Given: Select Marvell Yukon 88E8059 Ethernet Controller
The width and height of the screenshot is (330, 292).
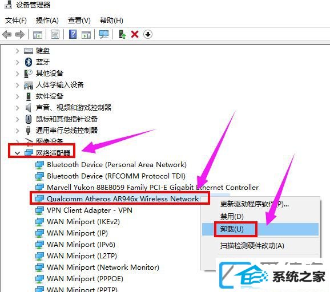Looking at the screenshot, I should tap(152, 187).
